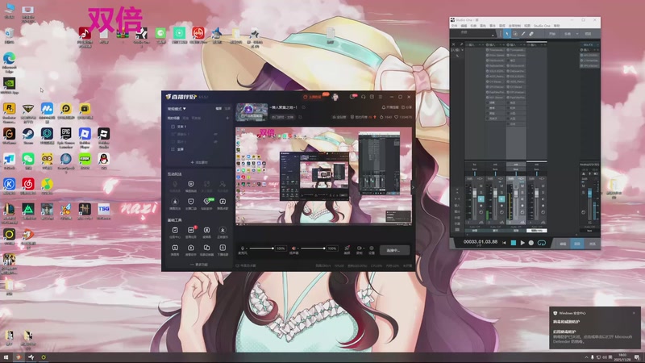Select the Range tool in Studio One toolbar
The image size is (645, 363).
point(515,34)
